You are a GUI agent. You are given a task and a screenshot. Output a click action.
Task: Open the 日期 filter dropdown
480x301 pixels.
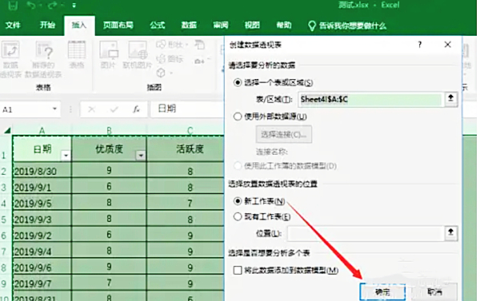pos(66,156)
